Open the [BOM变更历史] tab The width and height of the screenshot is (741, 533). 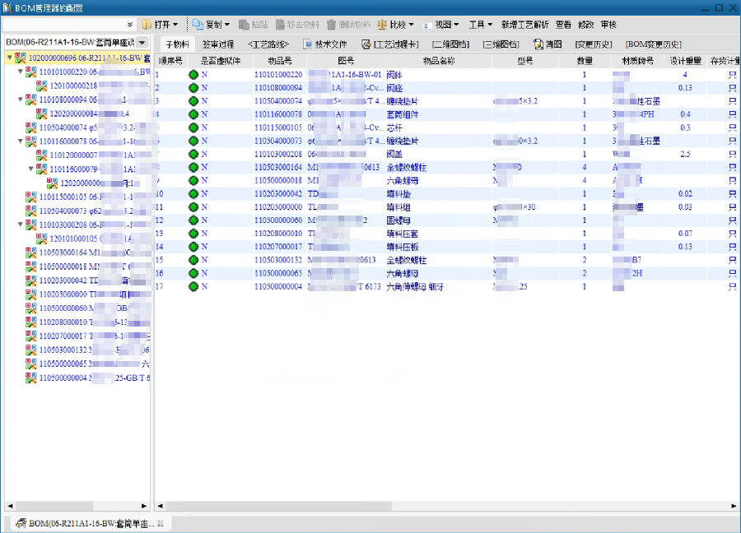click(x=653, y=44)
